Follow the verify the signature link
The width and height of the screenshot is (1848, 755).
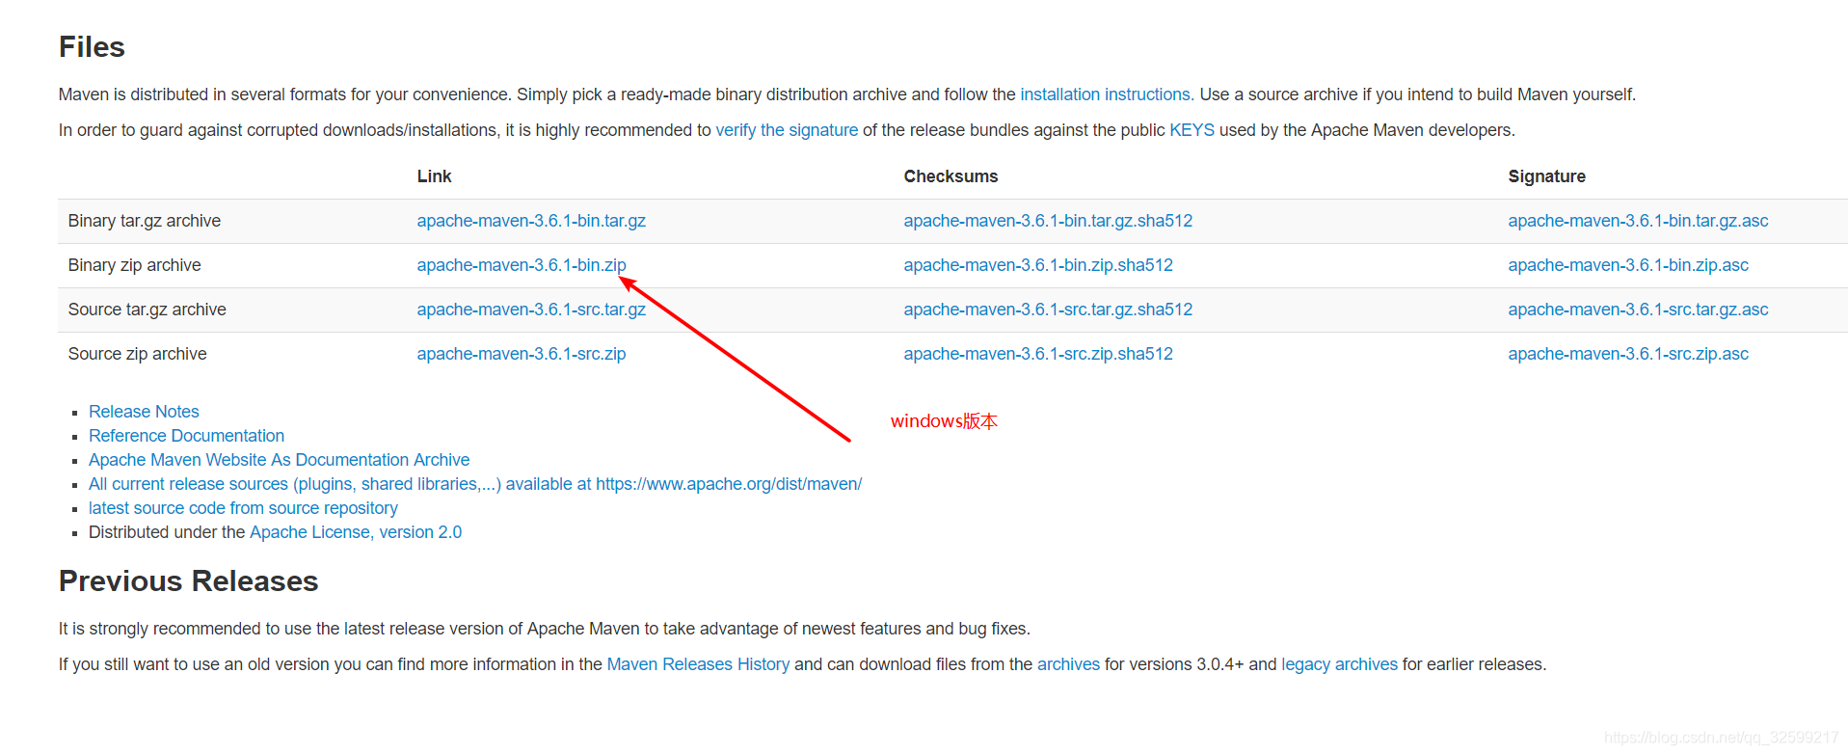(787, 130)
